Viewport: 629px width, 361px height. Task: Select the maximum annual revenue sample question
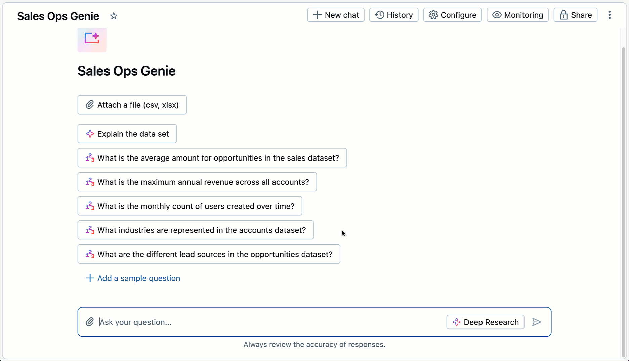[197, 182]
